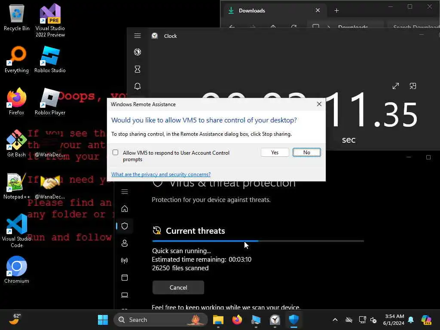Open Roblox Studio desktop shortcut
The image size is (440, 330).
[50, 59]
